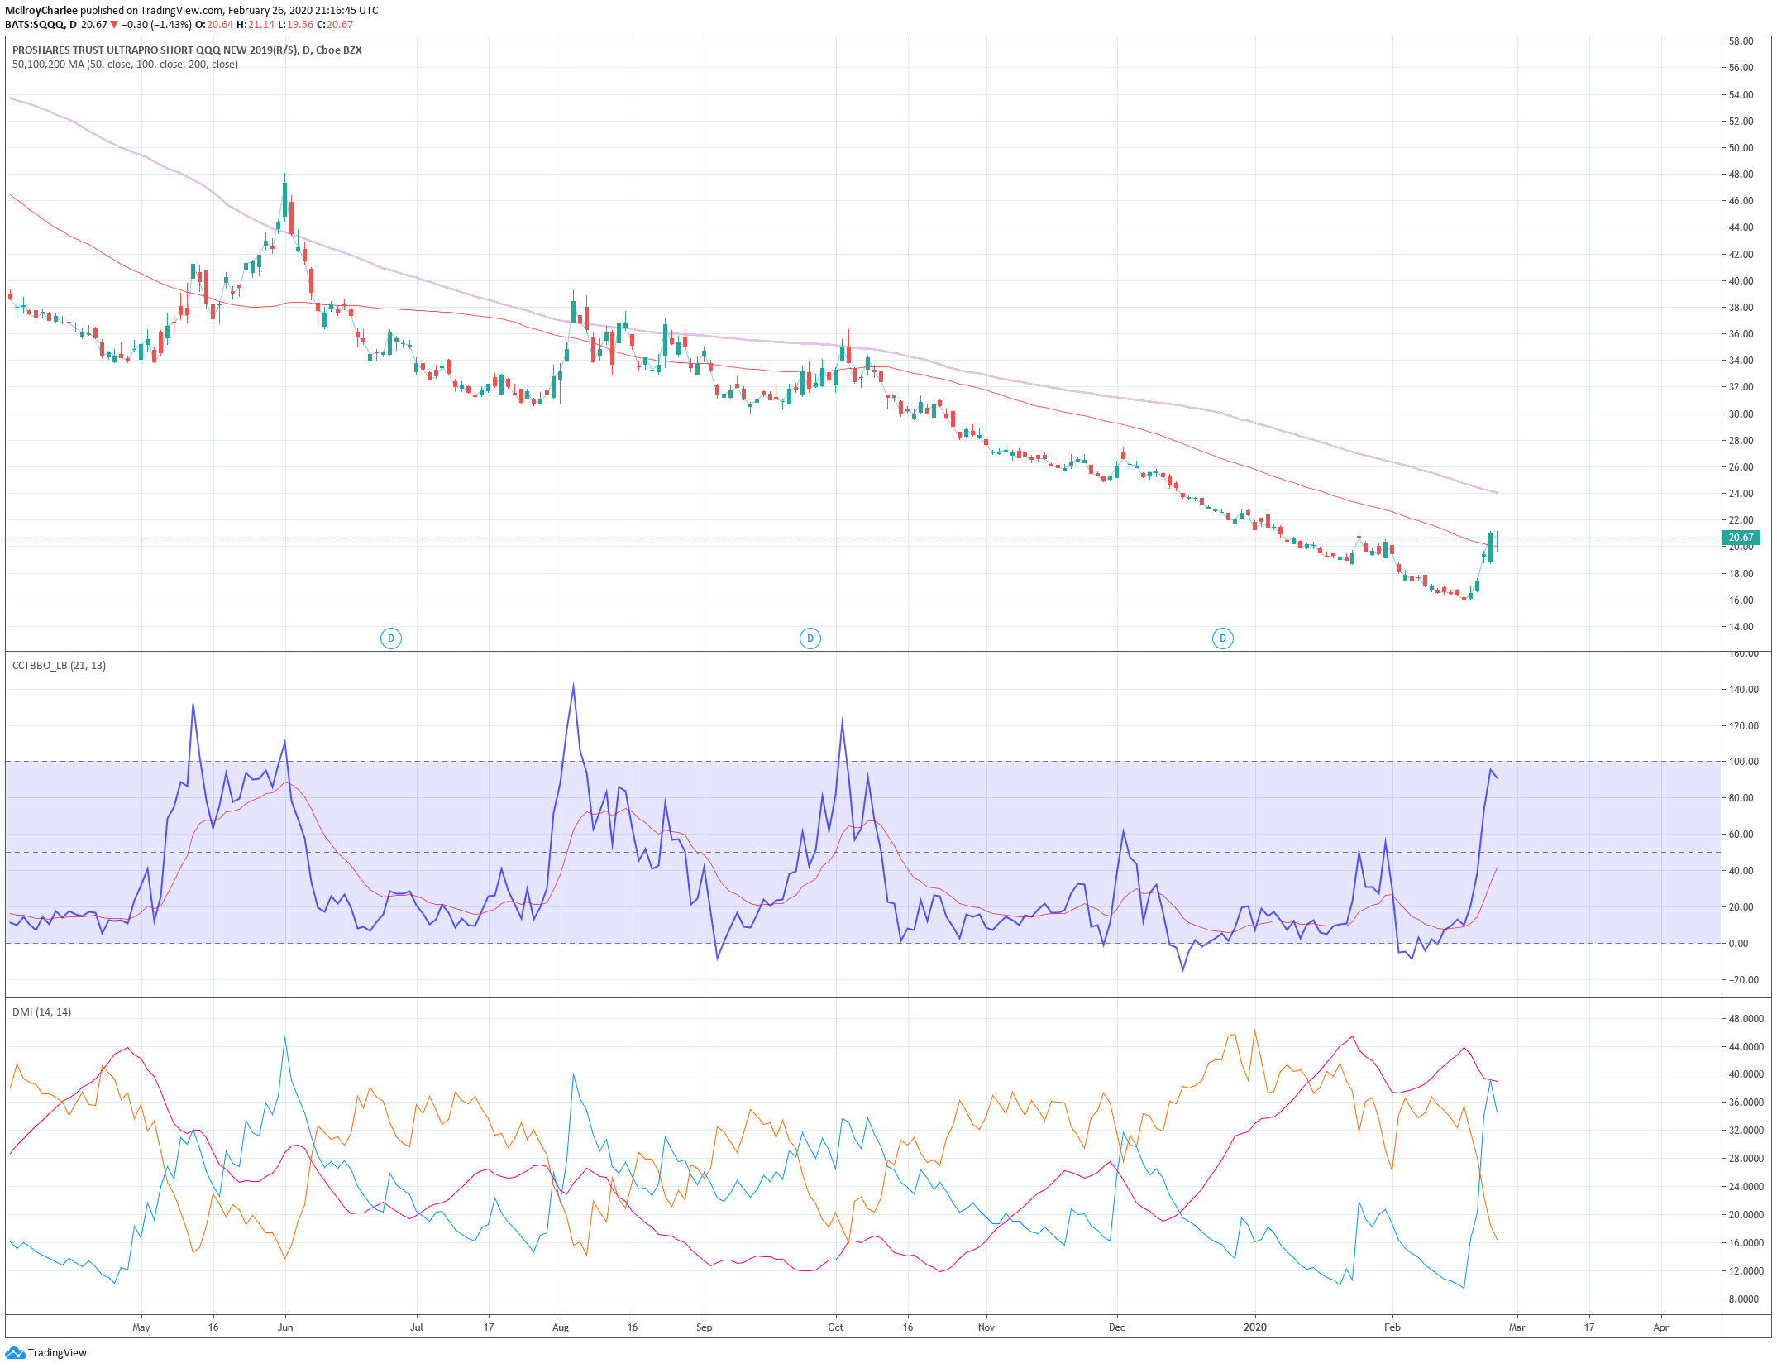The width and height of the screenshot is (1777, 1368).
Task: Click the 140.00 level on oscillator scale
Action: (1742, 690)
